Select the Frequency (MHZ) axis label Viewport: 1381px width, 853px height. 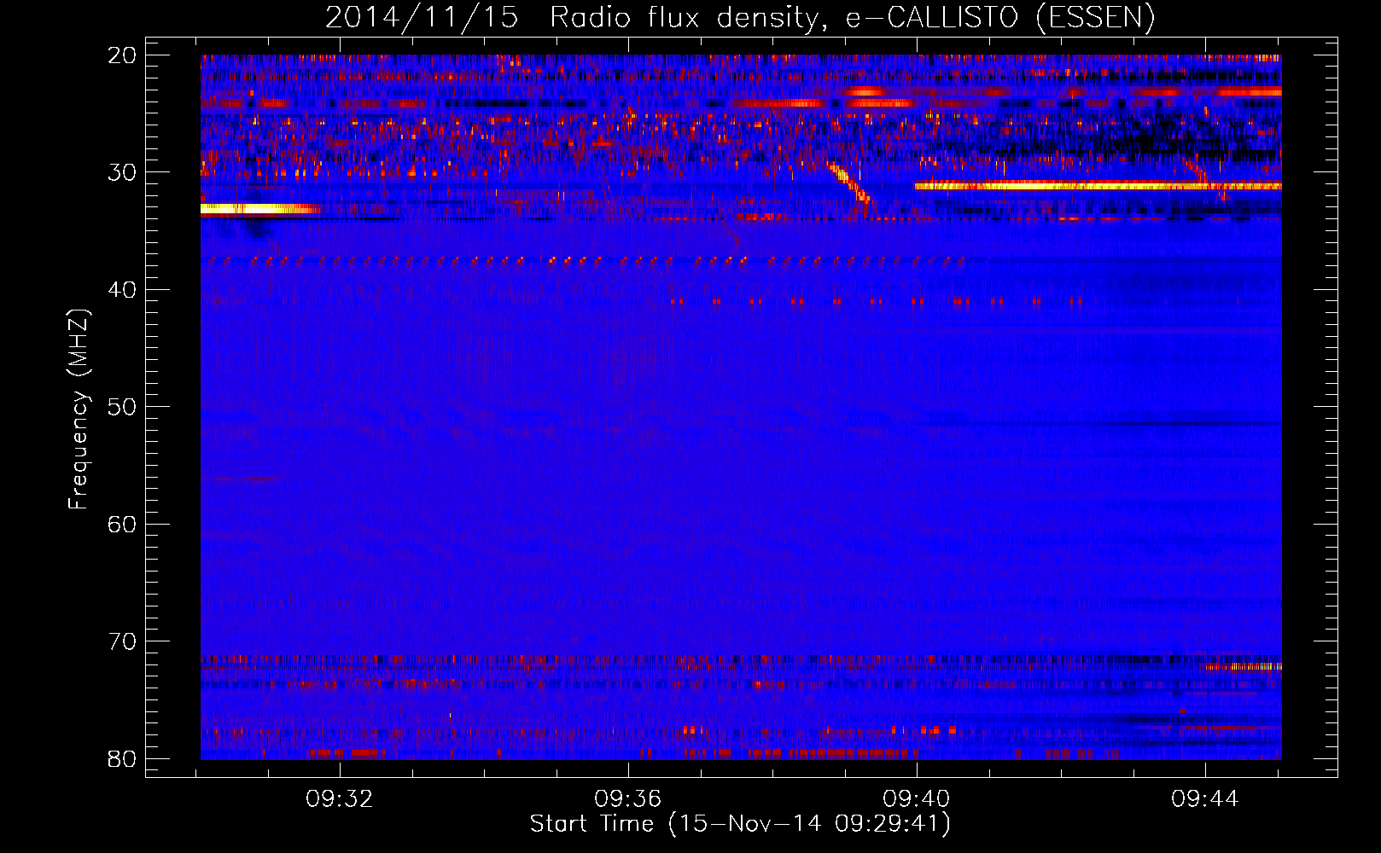coord(79,409)
